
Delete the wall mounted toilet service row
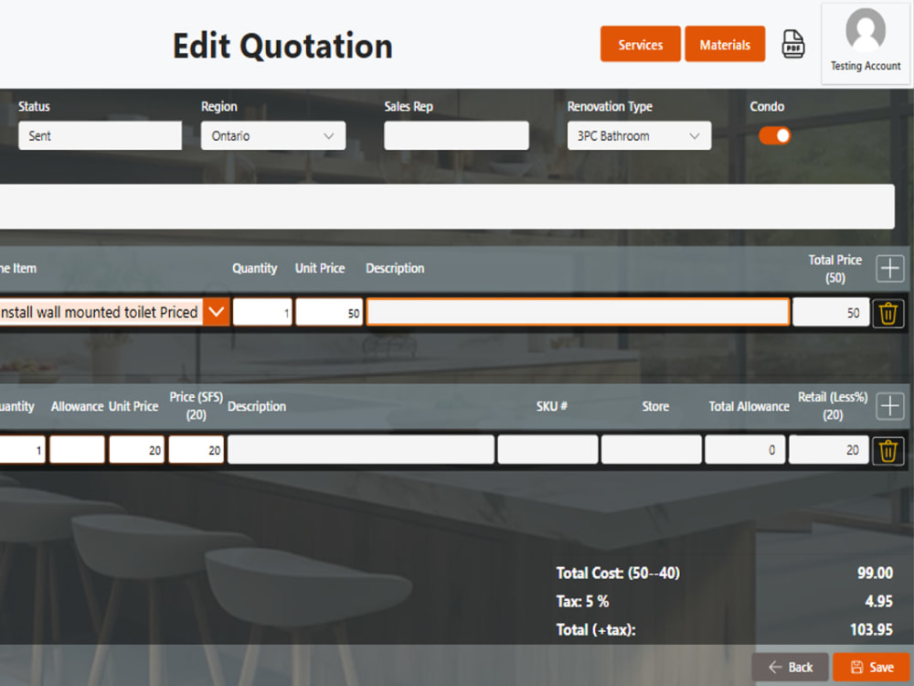pyautogui.click(x=887, y=313)
